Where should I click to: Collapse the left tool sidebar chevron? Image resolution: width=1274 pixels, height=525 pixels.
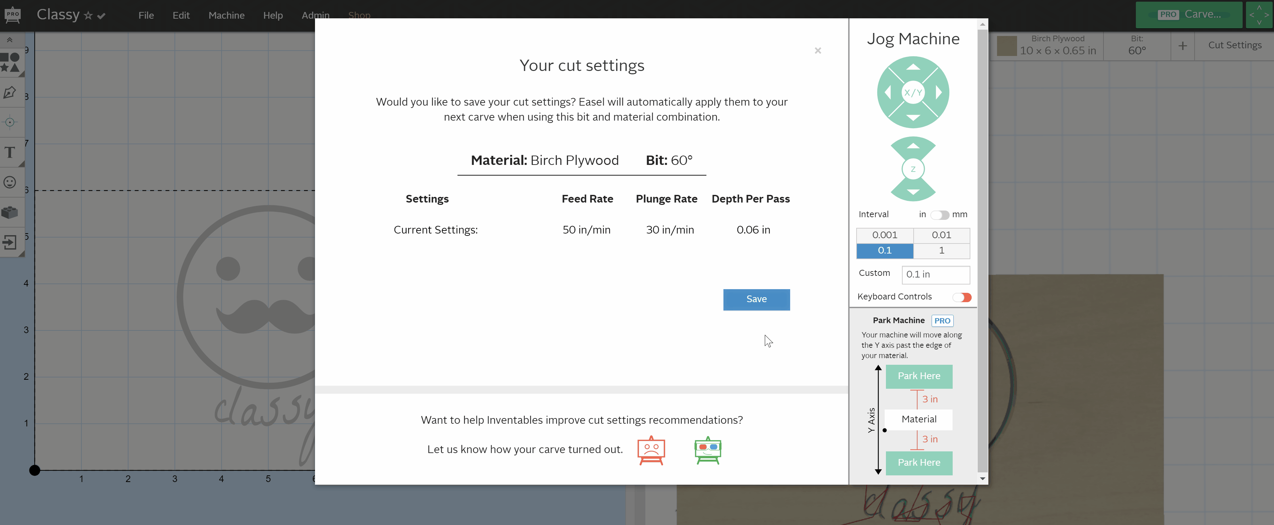pos(9,40)
